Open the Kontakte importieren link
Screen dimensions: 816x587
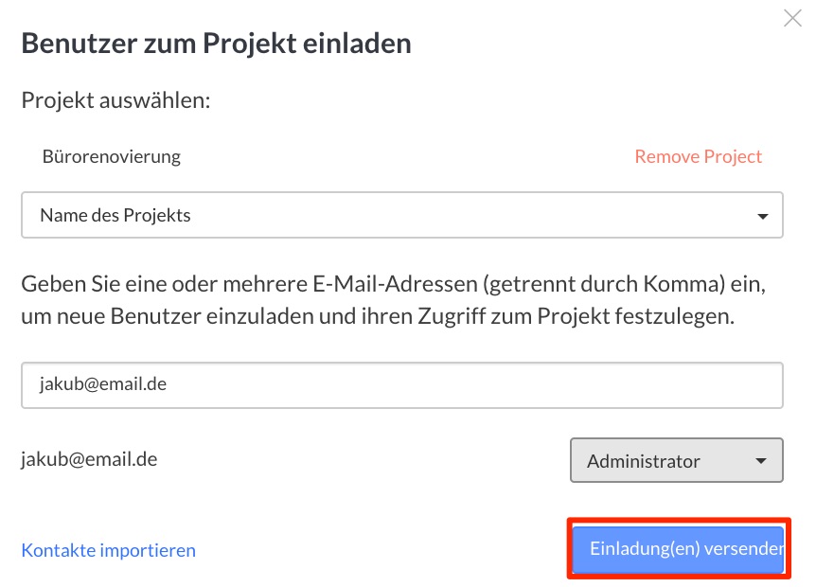(x=108, y=550)
